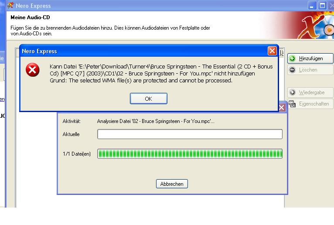Click the red error X icon

33,70
